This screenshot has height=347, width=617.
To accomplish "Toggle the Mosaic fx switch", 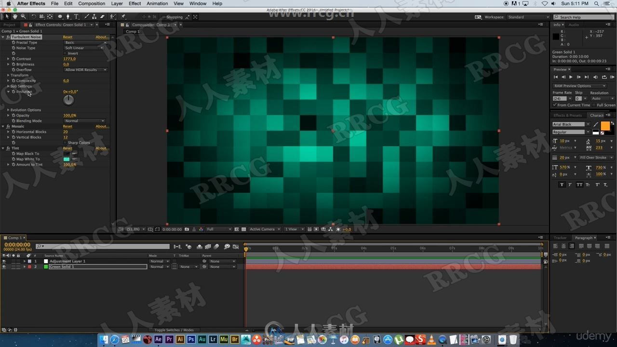I will (x=8, y=126).
